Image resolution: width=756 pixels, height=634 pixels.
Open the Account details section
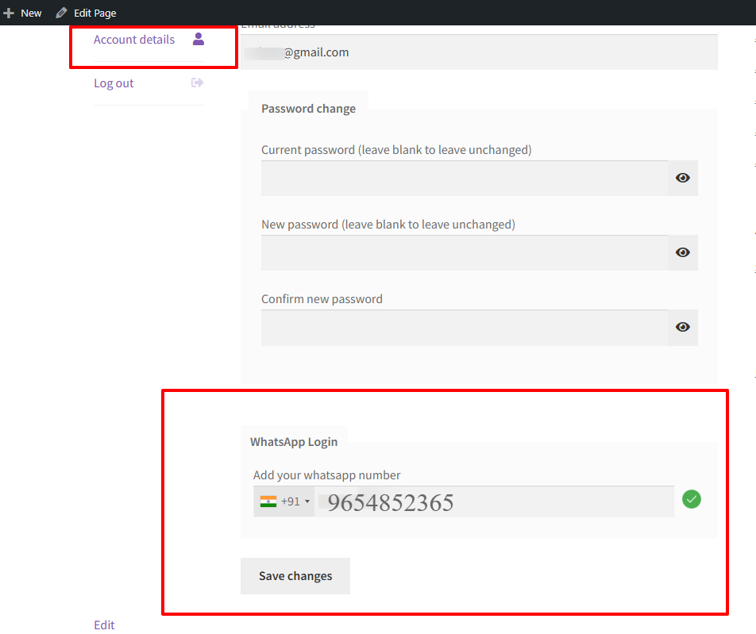[x=134, y=39]
